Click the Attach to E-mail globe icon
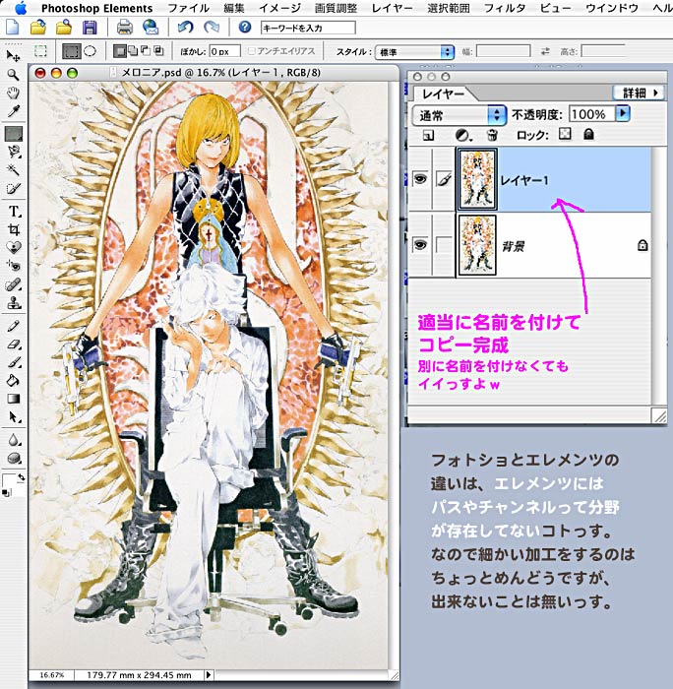This screenshot has height=689, width=673. point(151,28)
